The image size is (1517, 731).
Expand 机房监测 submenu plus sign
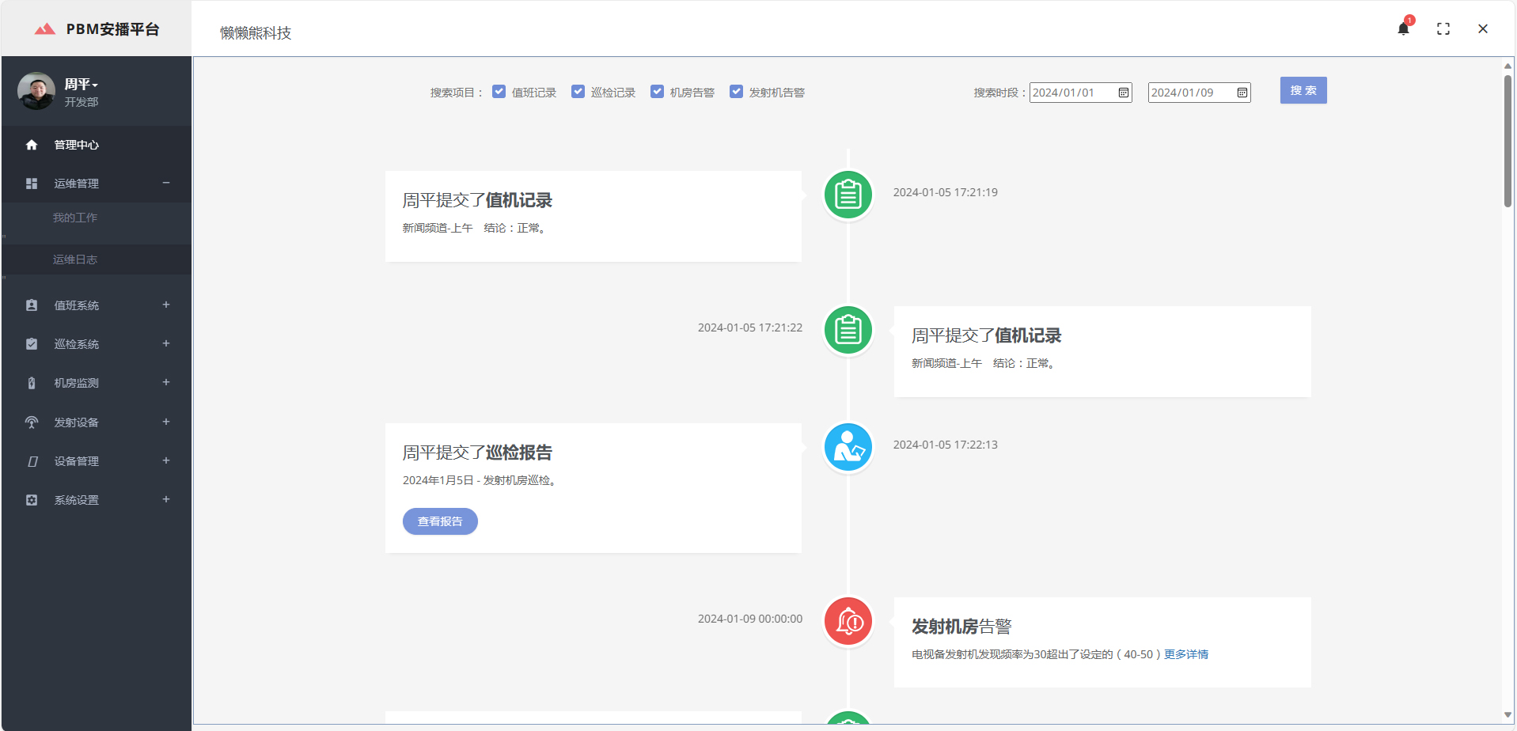166,382
